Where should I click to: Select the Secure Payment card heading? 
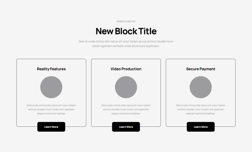(200, 69)
